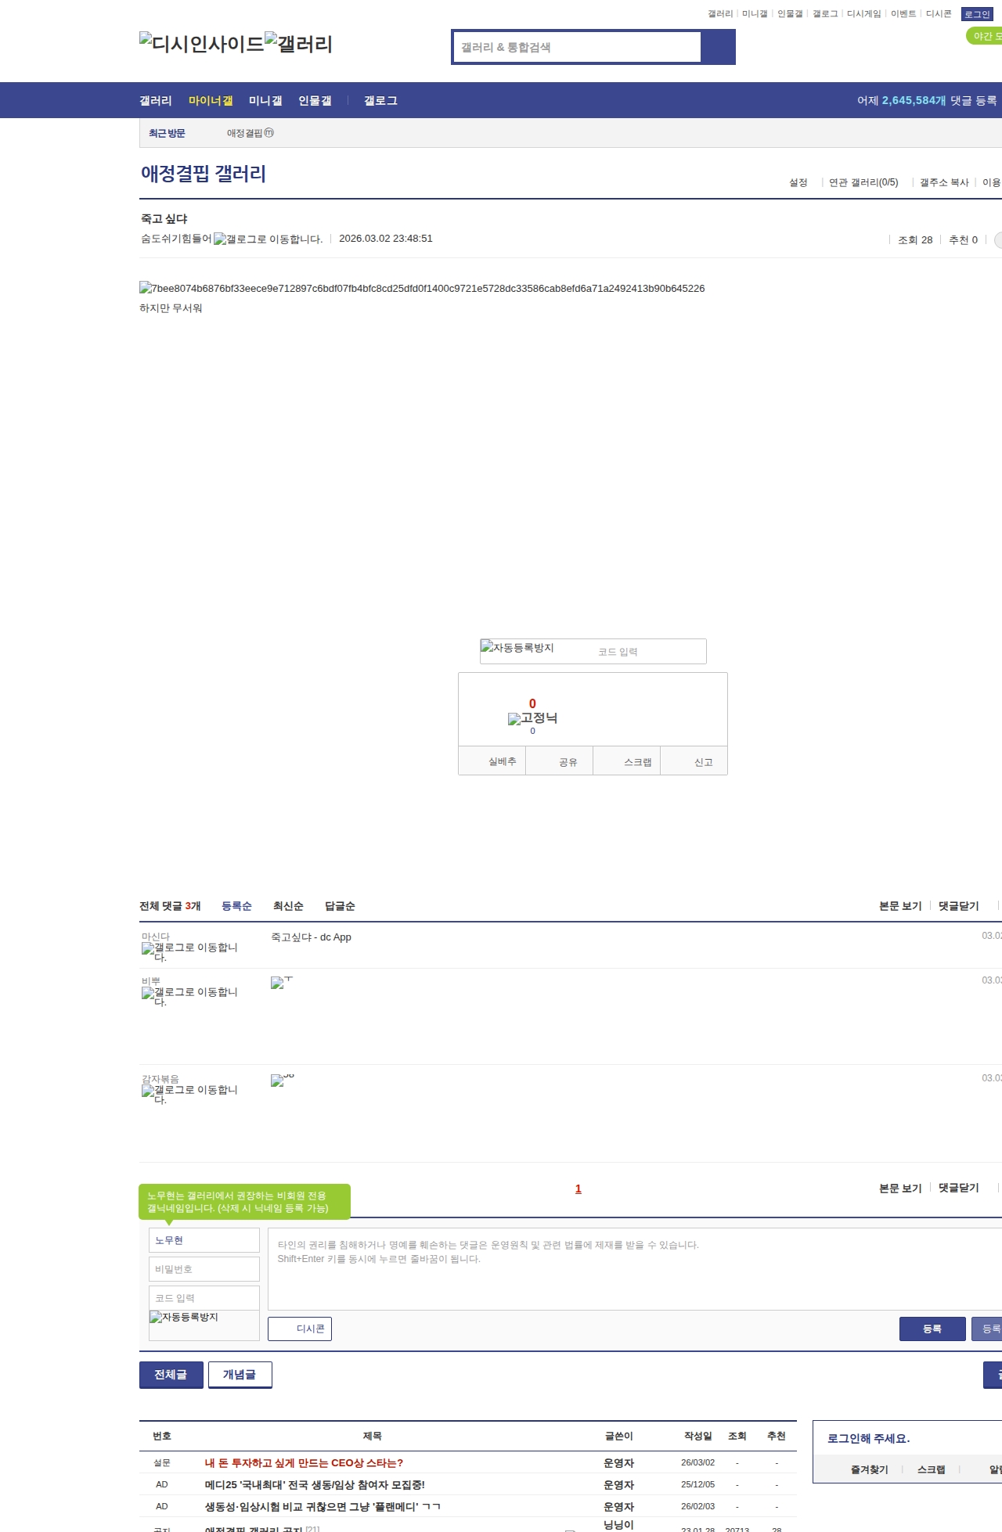This screenshot has width=1002, height=1532.
Task: Click the 코드 입력 field above the recommend box
Action: pyautogui.click(x=648, y=652)
